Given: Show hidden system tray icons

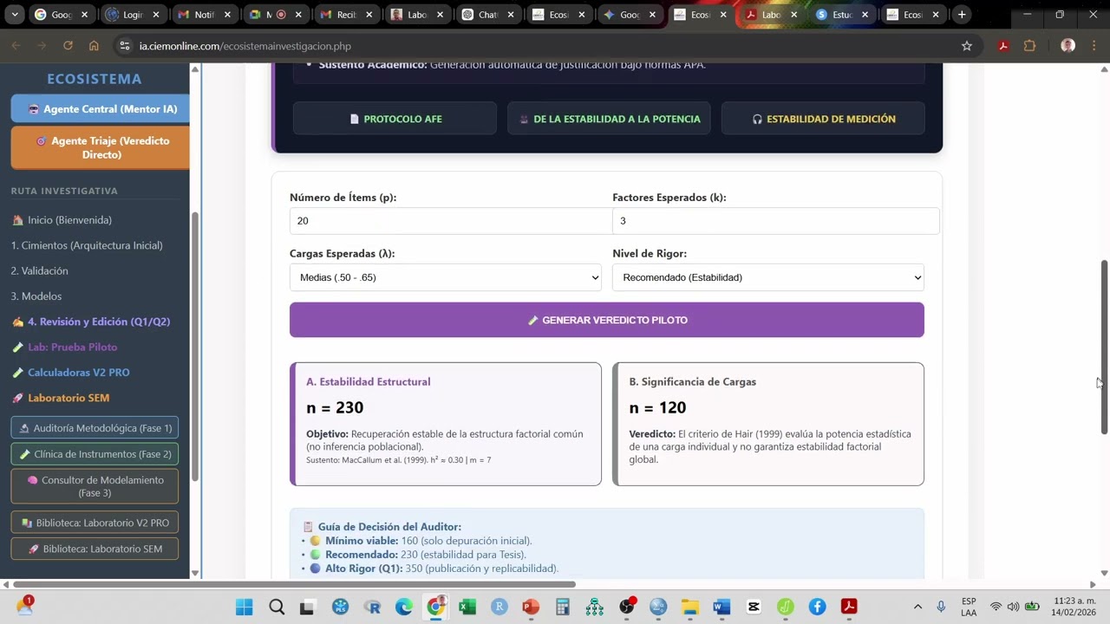Looking at the screenshot, I should pyautogui.click(x=917, y=607).
